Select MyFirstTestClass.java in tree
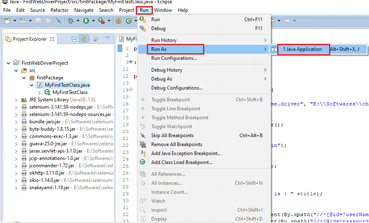 (67, 85)
